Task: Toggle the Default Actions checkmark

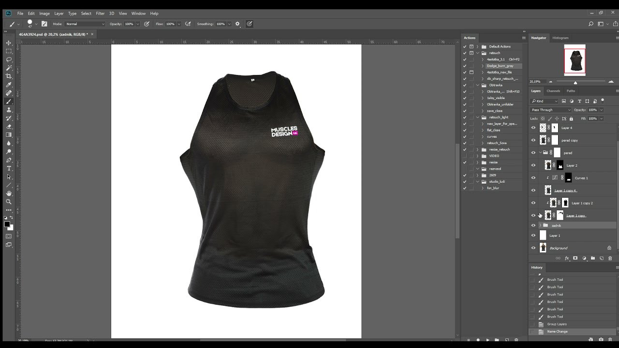Action: pyautogui.click(x=465, y=47)
